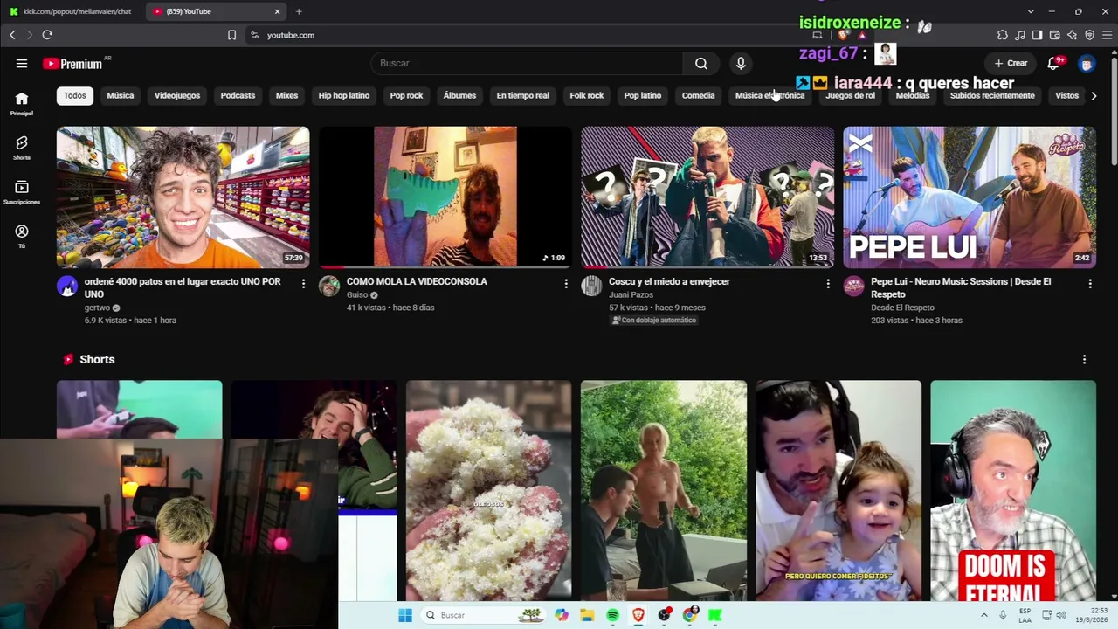Image resolution: width=1118 pixels, height=629 pixels.
Task: Open video title 'Coscu y el miedo a envejecer'
Action: [669, 281]
